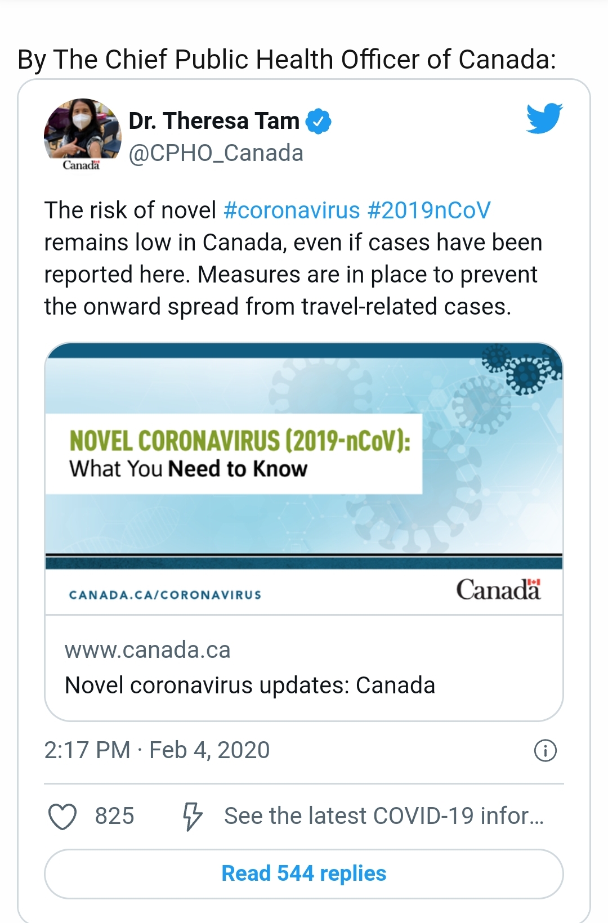Click the Canada wordmark in the card

pyautogui.click(x=498, y=590)
